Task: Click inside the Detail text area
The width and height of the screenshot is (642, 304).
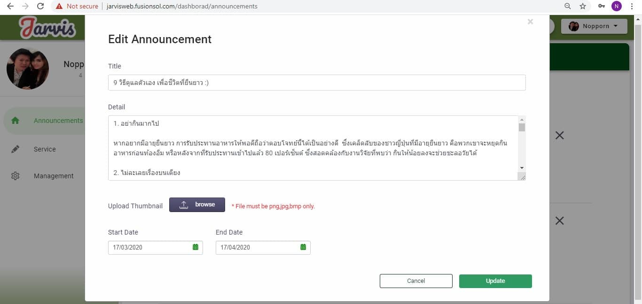Action: (x=313, y=148)
